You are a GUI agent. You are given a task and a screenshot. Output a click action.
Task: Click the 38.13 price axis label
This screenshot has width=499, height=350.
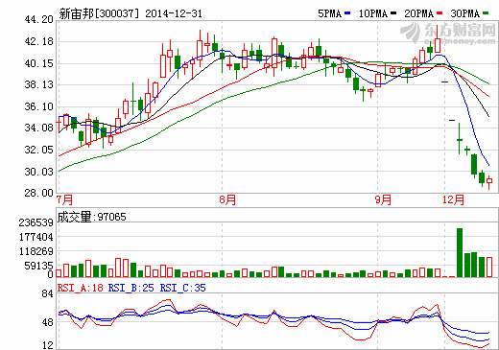coord(39,84)
